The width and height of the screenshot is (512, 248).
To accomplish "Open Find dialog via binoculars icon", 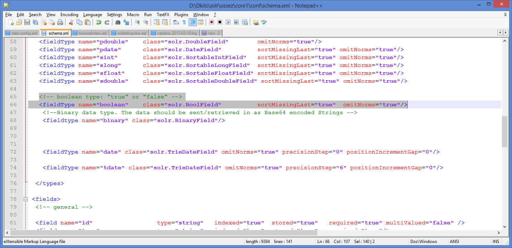I will click(x=118, y=22).
